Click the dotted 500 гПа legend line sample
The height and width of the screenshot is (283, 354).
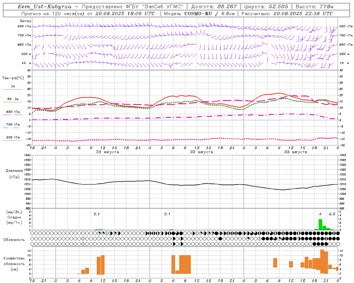[x=12, y=140]
